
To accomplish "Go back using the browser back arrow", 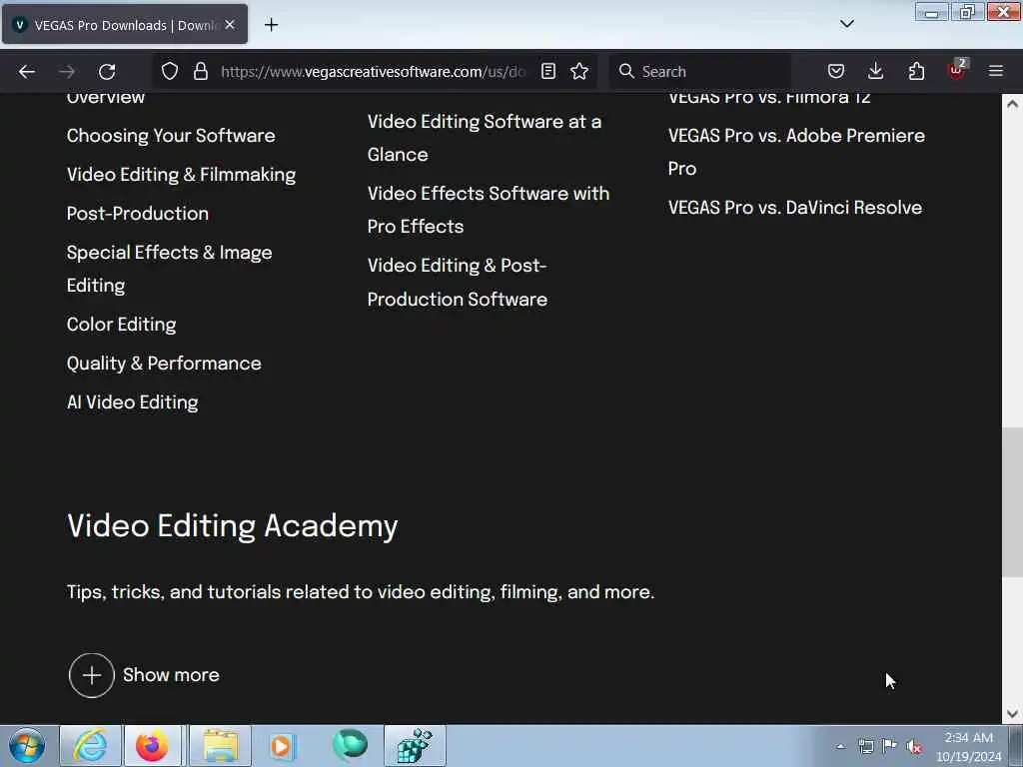I will 27,72.
